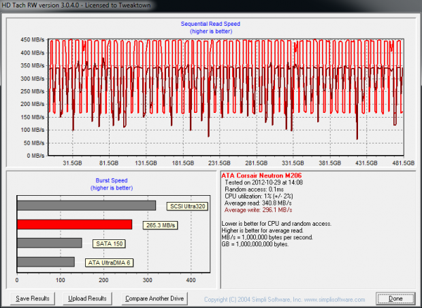The image size is (422, 308).
Task: Click the gray ATA UltraDMA 6 bar
Action: point(46,262)
